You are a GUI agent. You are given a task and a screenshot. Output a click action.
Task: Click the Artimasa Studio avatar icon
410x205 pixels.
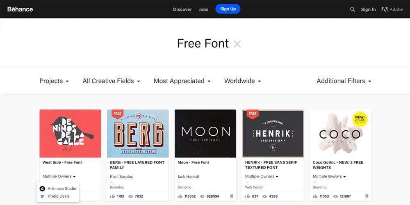42,189
